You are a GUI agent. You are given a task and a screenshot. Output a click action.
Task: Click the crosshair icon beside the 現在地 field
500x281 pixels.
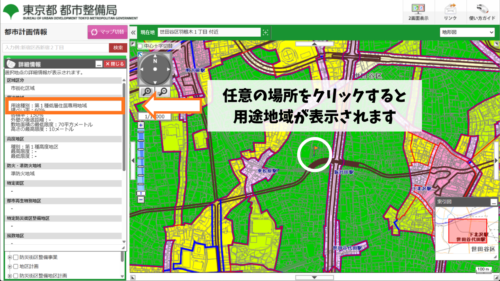(265, 32)
